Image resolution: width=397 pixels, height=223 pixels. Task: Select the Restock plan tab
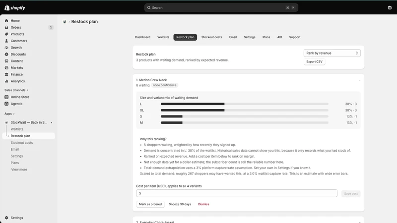pos(185,37)
